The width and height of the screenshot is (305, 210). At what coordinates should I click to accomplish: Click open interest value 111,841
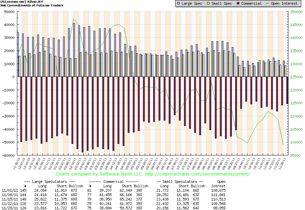point(219,195)
